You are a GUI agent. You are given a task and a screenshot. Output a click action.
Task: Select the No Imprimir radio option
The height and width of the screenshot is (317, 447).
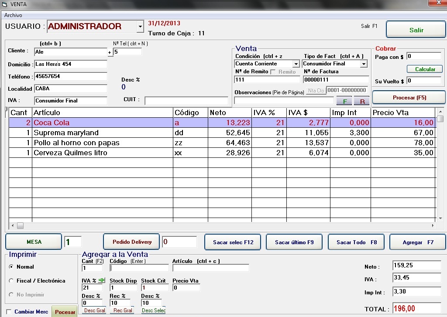[x=11, y=295]
